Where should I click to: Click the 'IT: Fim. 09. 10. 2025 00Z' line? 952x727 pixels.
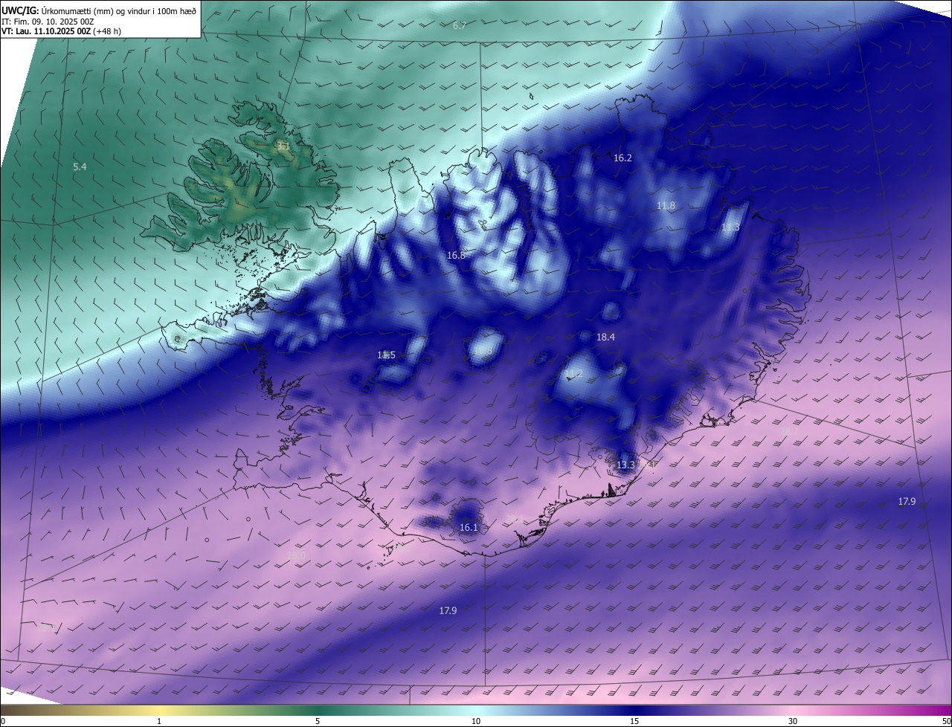[48, 22]
